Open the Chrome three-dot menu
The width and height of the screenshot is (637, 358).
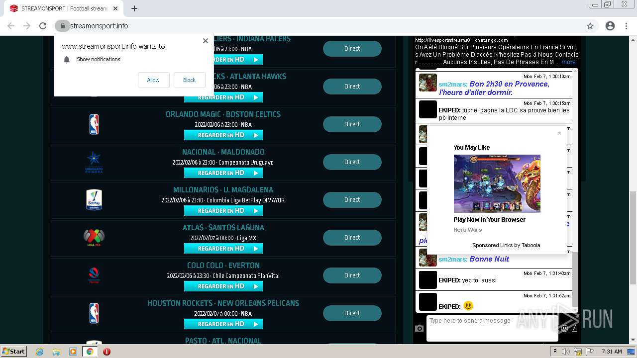pos(626,26)
